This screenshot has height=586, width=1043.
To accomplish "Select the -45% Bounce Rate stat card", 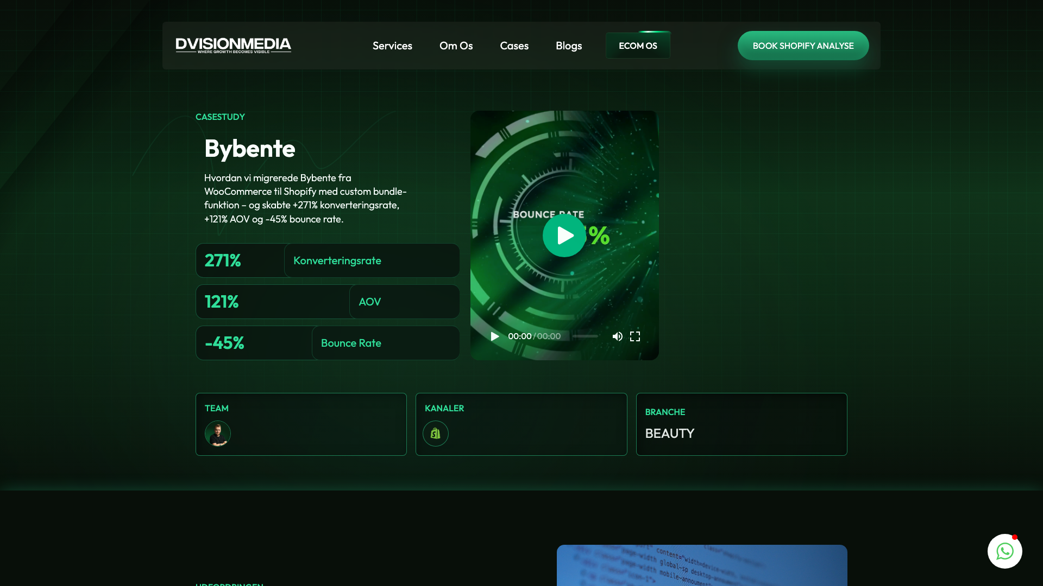I will click(x=328, y=343).
